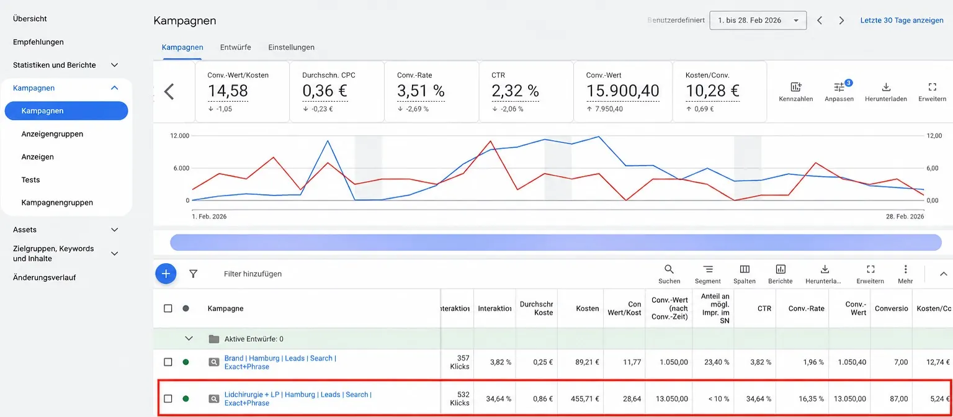953x417 pixels.
Task: Switch to the Kampagnen tab
Action: pos(182,47)
